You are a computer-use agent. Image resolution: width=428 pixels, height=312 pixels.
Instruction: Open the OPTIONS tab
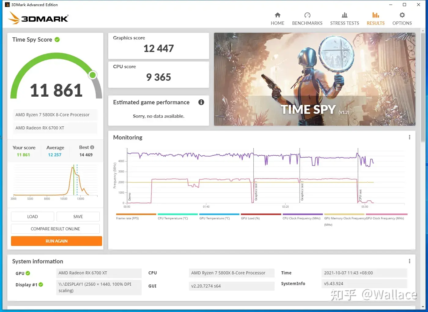tap(402, 19)
